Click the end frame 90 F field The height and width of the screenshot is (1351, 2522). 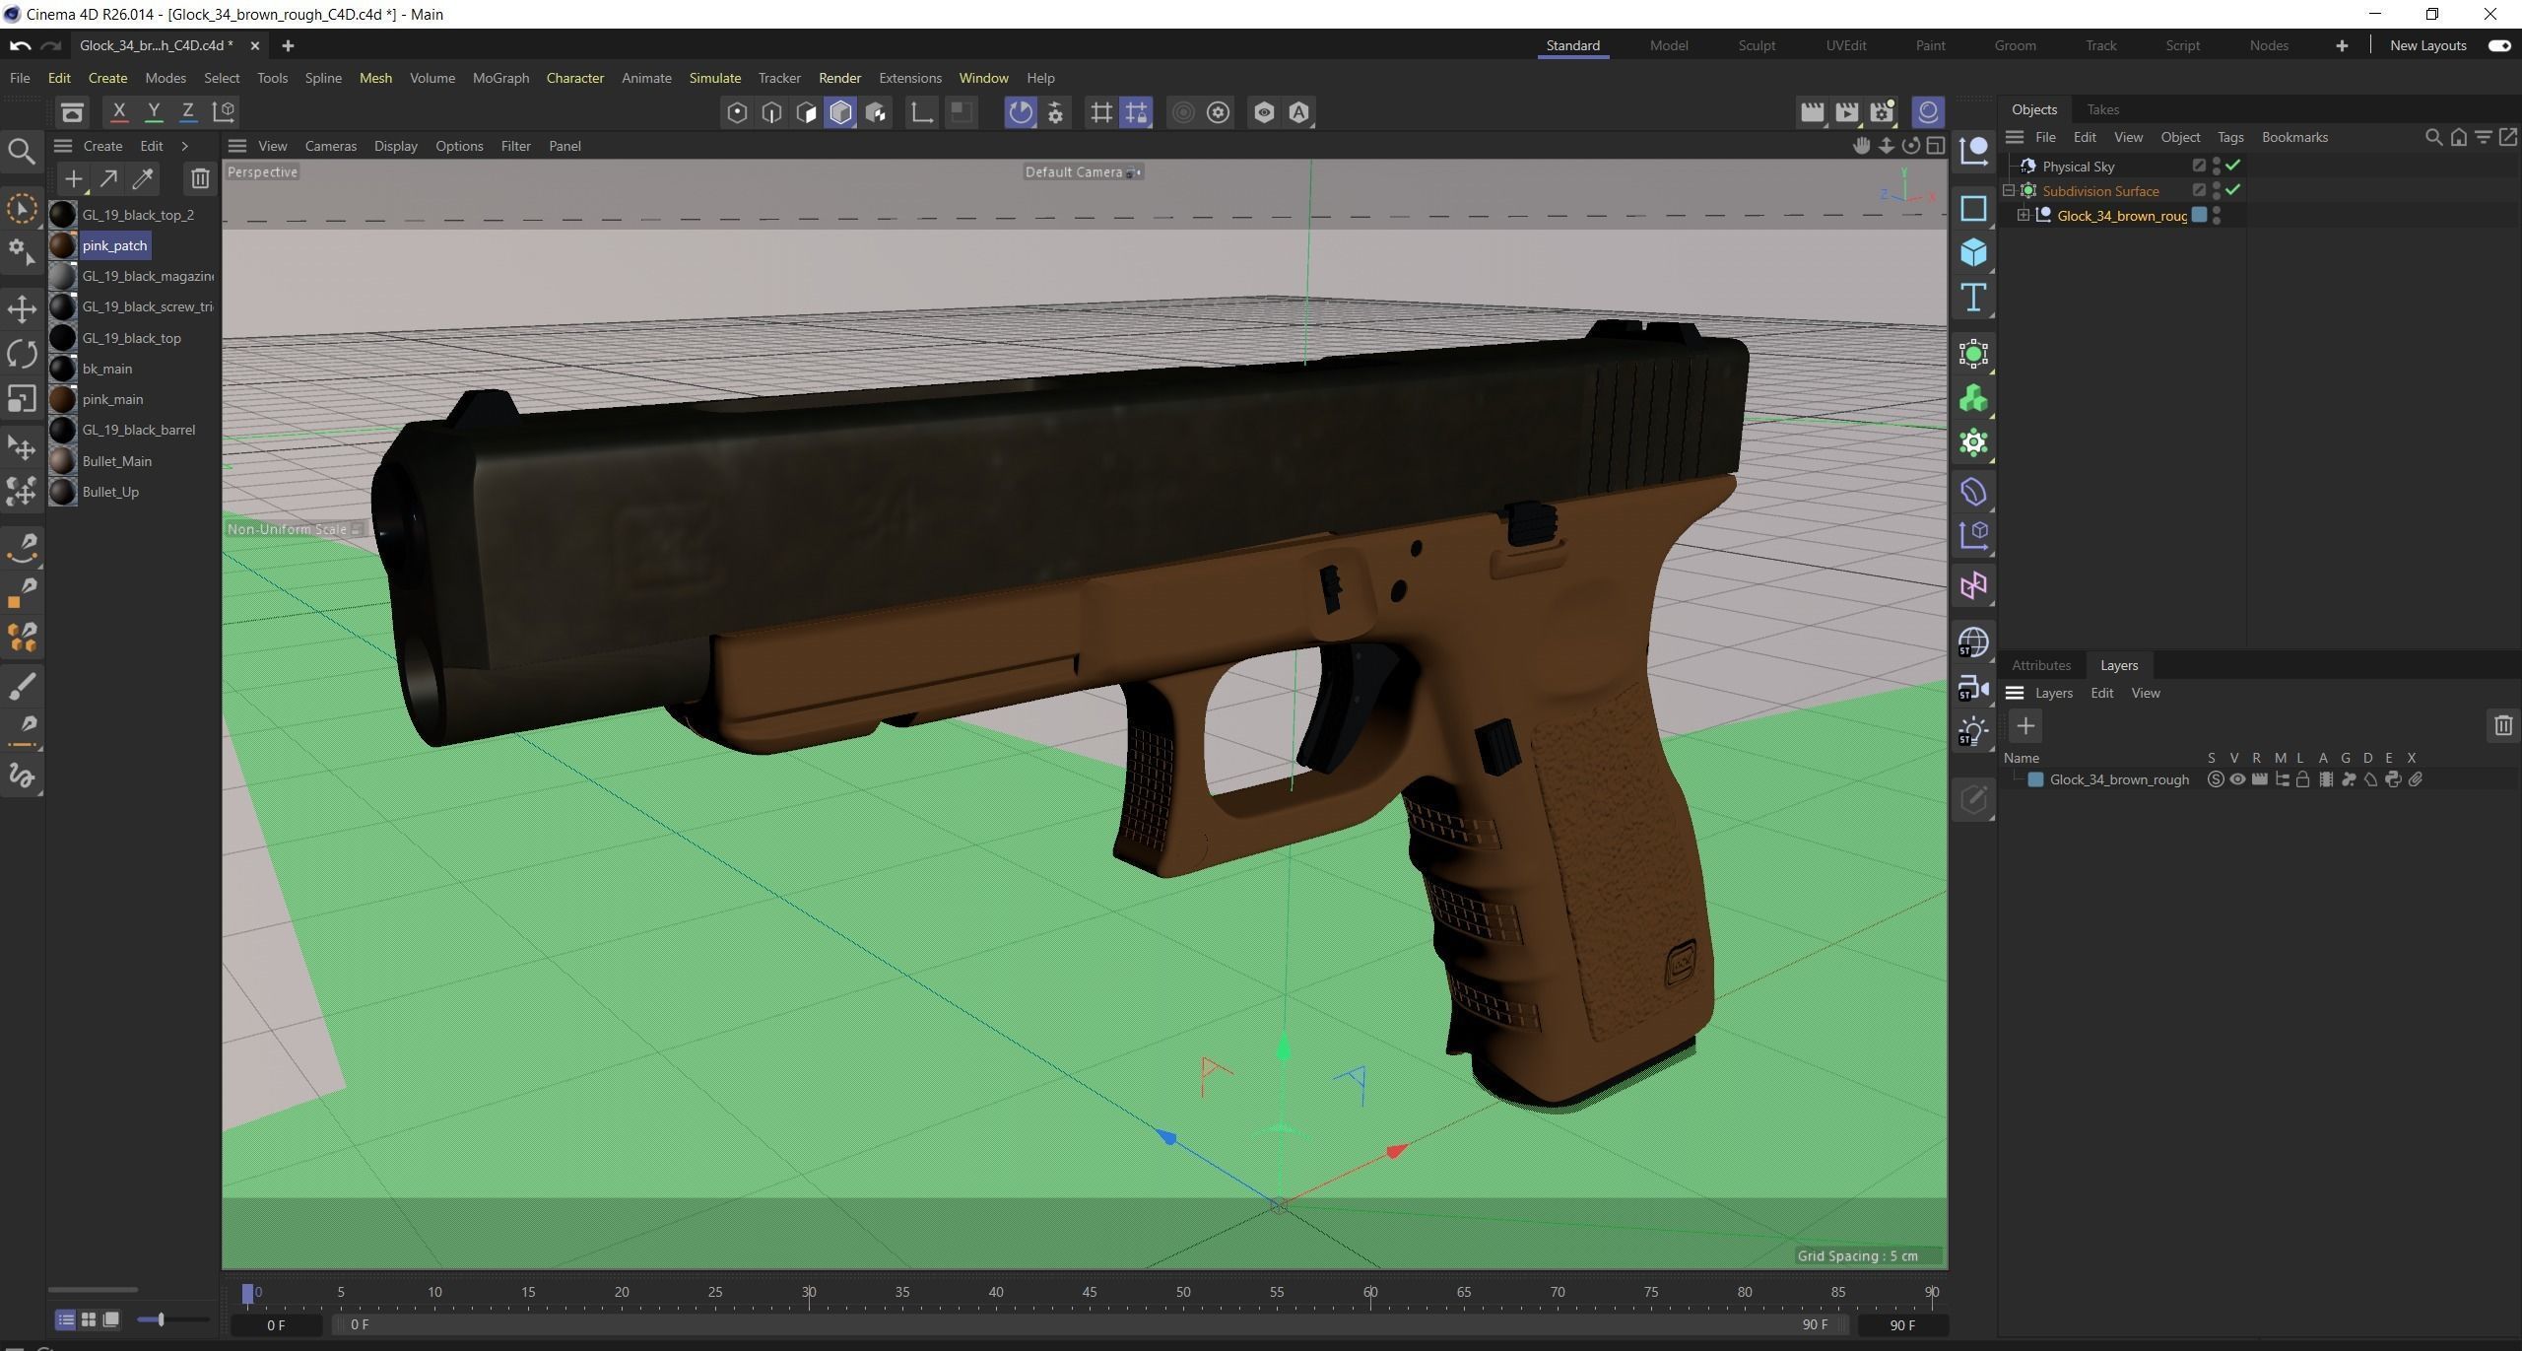click(x=1902, y=1325)
